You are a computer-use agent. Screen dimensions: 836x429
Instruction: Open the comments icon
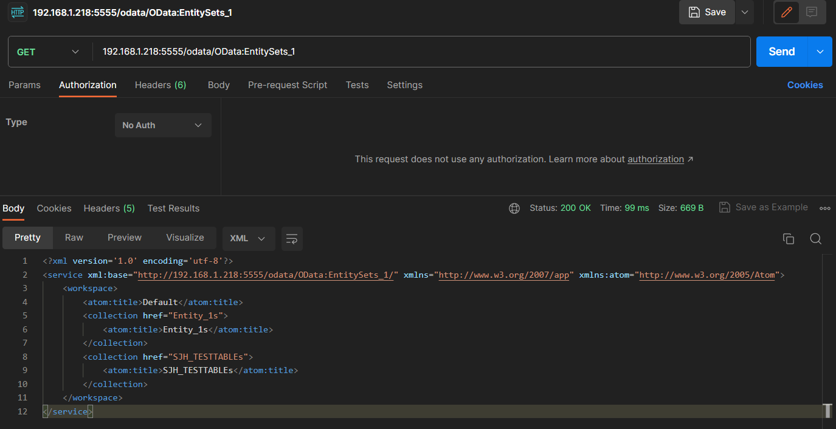[x=812, y=12]
